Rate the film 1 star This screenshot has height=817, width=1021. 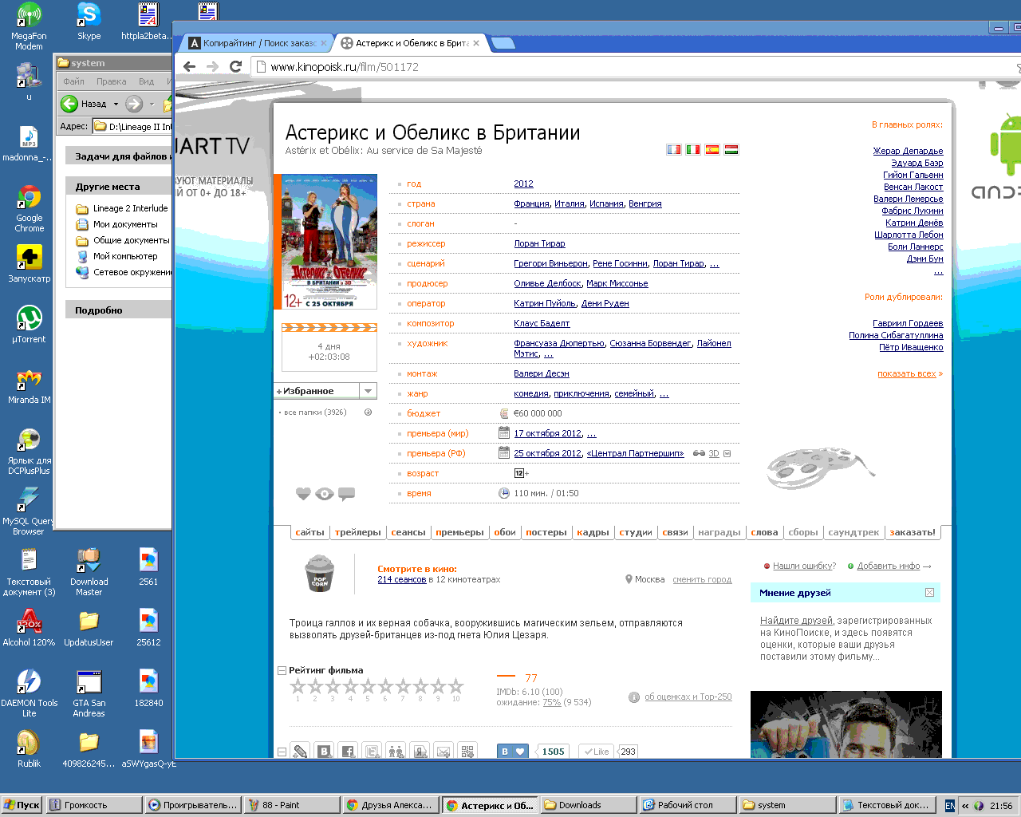298,686
